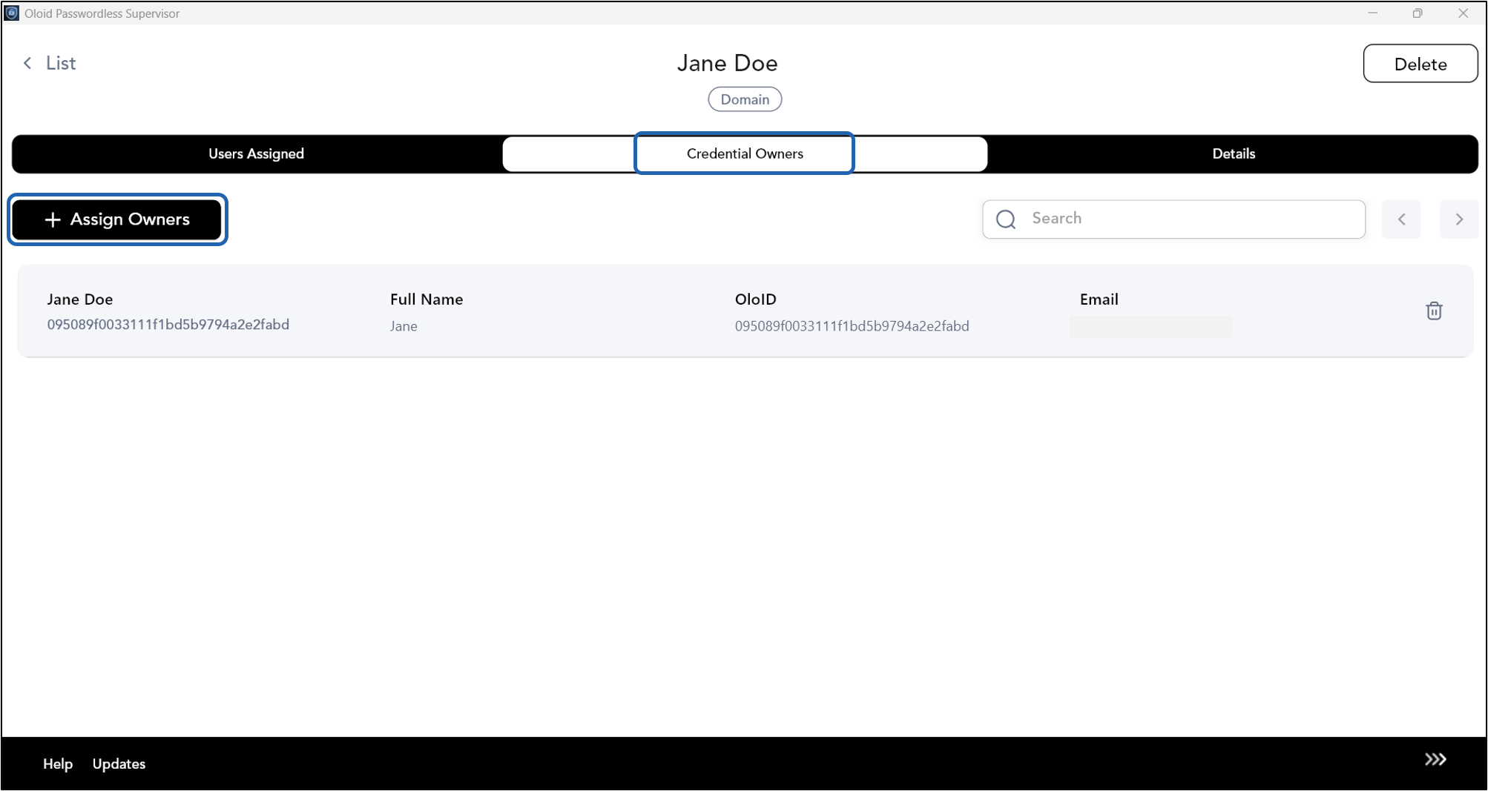The image size is (1488, 791).
Task: Click the Domain badge
Action: [x=745, y=99]
